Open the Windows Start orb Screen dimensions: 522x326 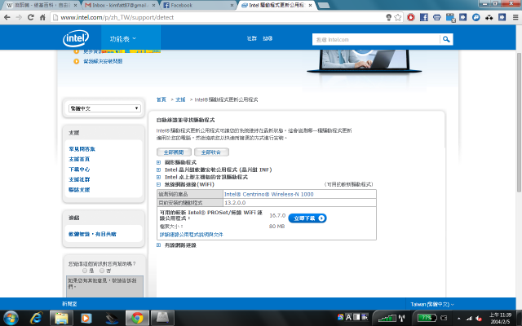(x=11, y=318)
